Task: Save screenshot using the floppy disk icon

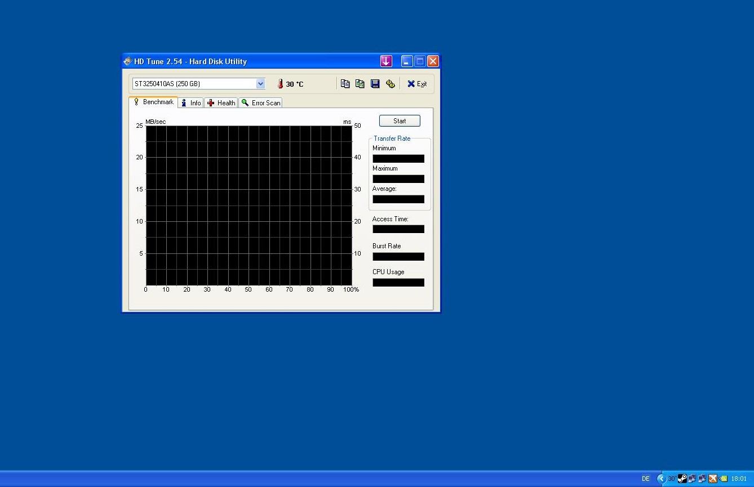Action: coord(375,84)
